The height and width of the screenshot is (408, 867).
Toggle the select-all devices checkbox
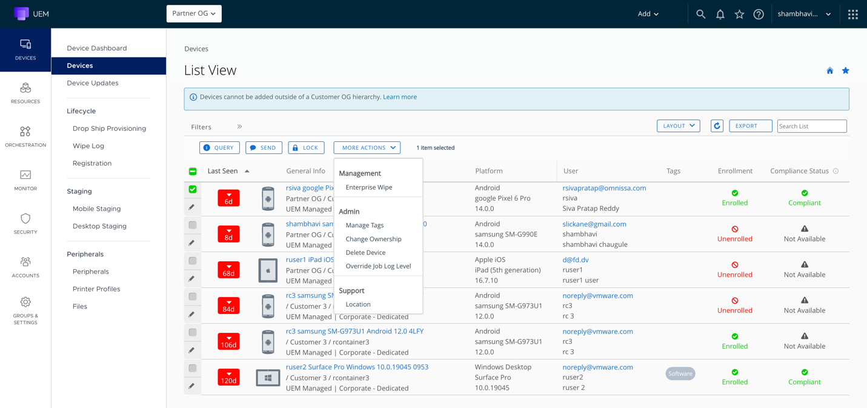pyautogui.click(x=192, y=171)
